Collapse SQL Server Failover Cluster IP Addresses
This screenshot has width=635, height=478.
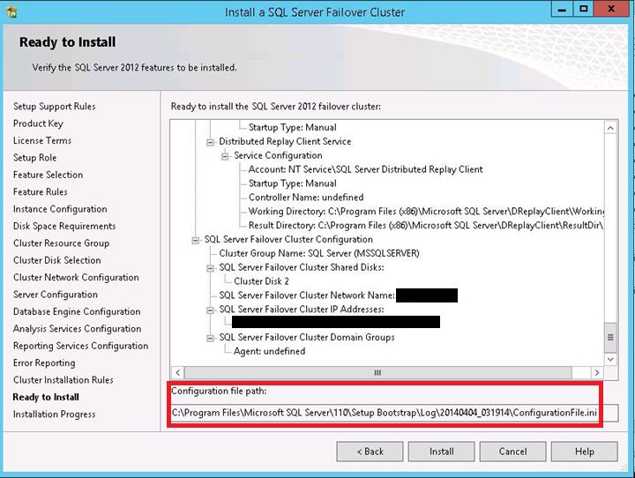click(210, 310)
